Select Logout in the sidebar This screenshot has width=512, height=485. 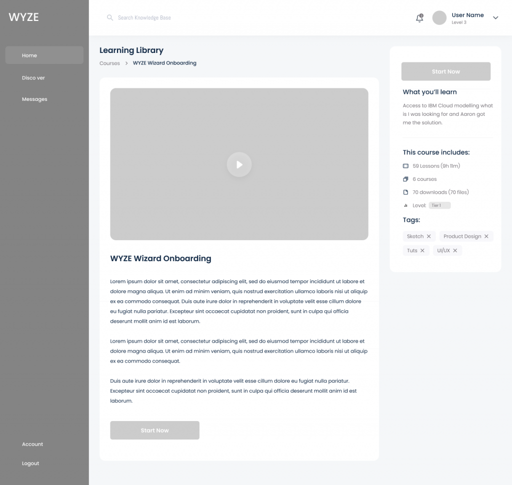(x=30, y=464)
